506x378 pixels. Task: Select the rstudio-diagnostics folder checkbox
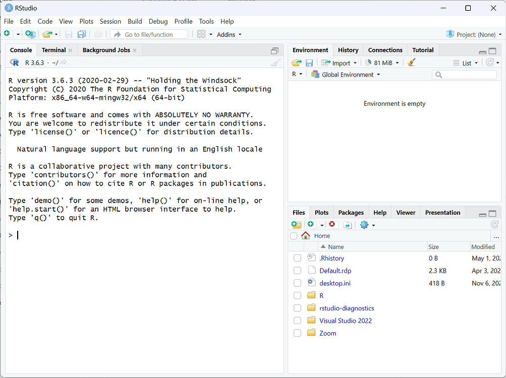[x=297, y=308]
